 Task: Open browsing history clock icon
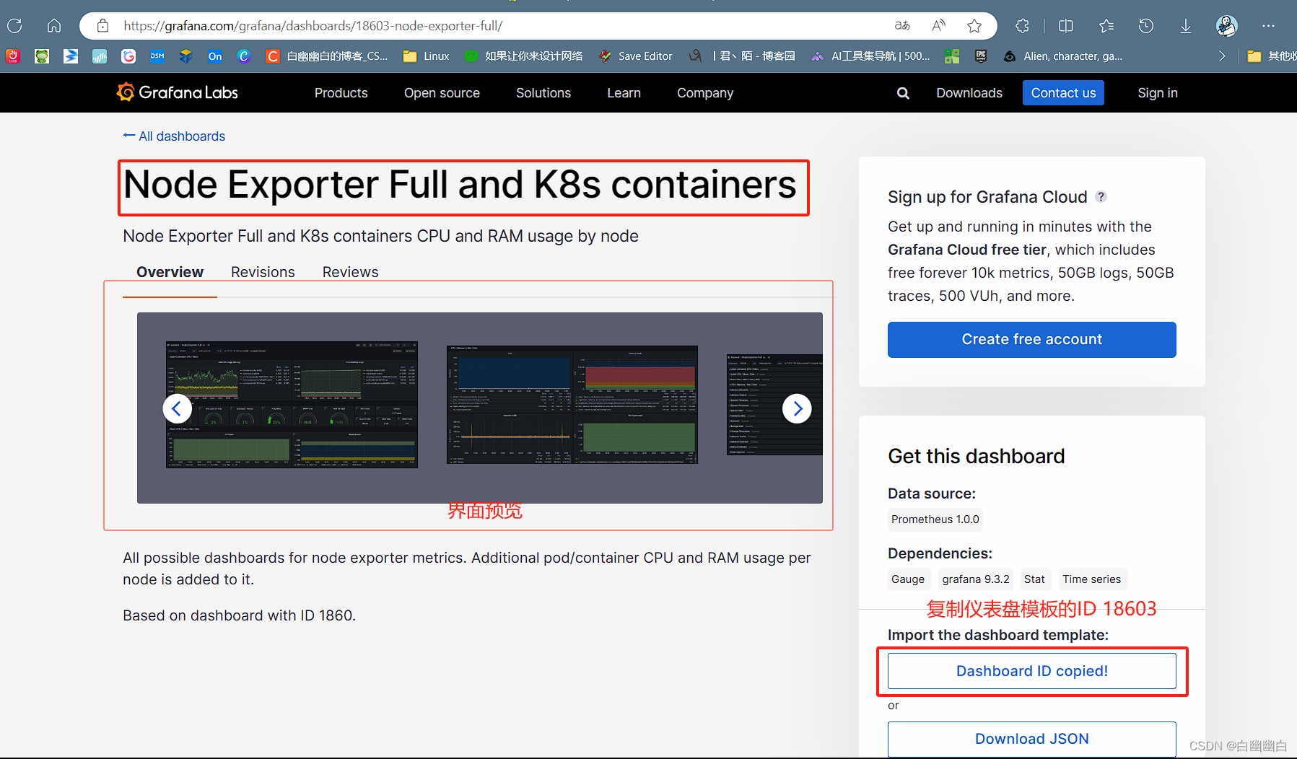[x=1146, y=26]
